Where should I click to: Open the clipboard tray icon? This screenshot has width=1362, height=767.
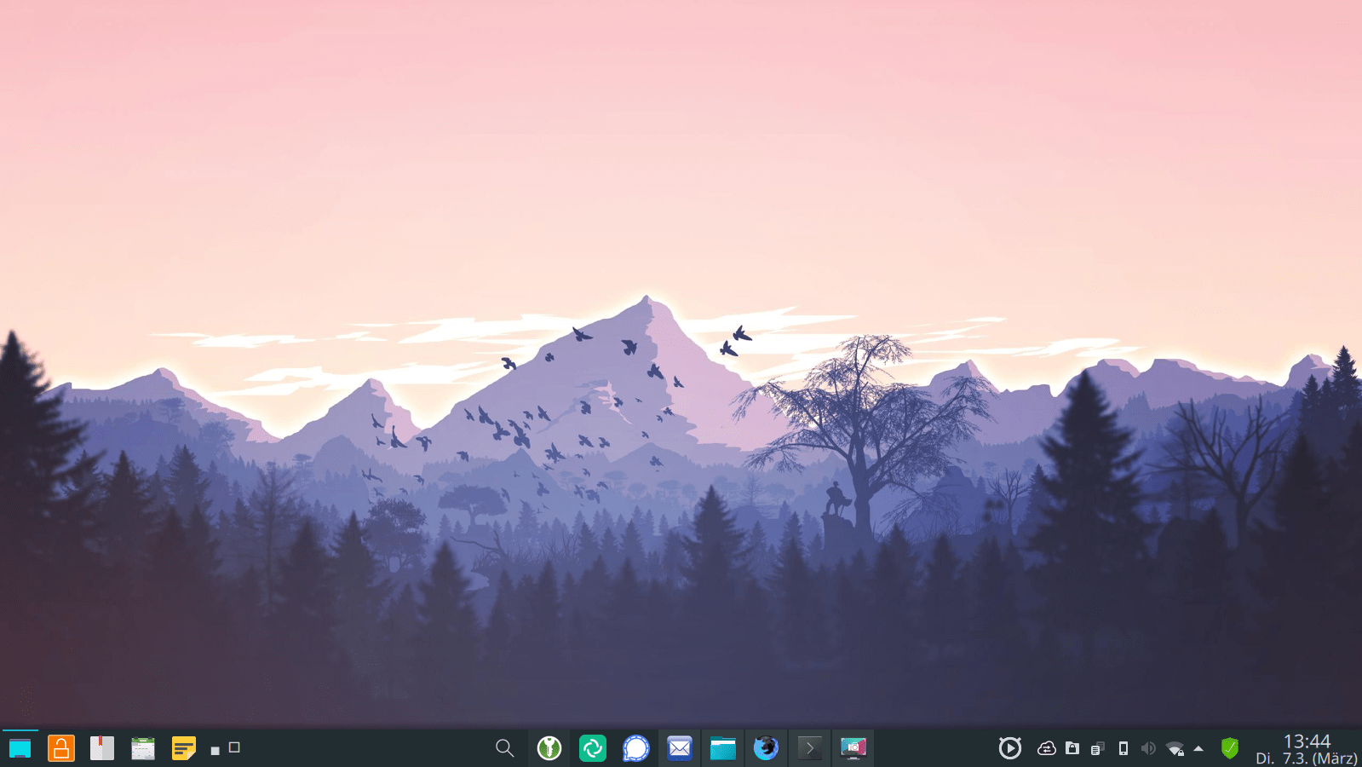coord(1097,748)
